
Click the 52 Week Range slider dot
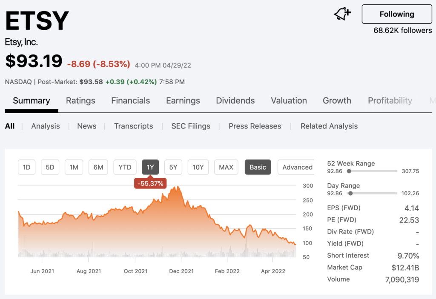tap(349, 171)
